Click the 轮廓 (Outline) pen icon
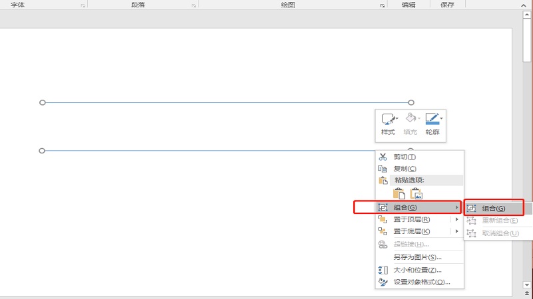This screenshot has width=533, height=299. click(x=431, y=119)
